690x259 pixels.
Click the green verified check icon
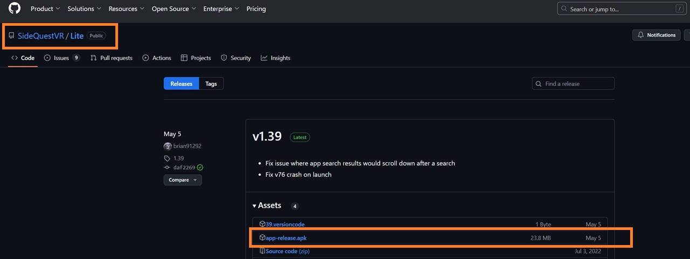pyautogui.click(x=200, y=167)
